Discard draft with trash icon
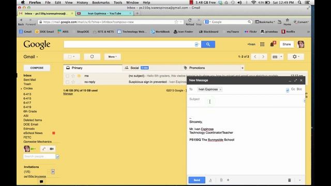The height and width of the screenshot is (186, 331). click(290, 180)
